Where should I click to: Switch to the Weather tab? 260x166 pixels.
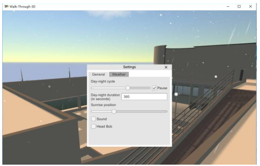tap(119, 74)
